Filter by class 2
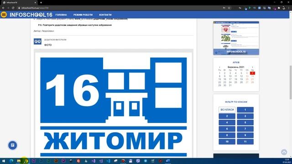This screenshot has height=164, width=292. pos(227,116)
